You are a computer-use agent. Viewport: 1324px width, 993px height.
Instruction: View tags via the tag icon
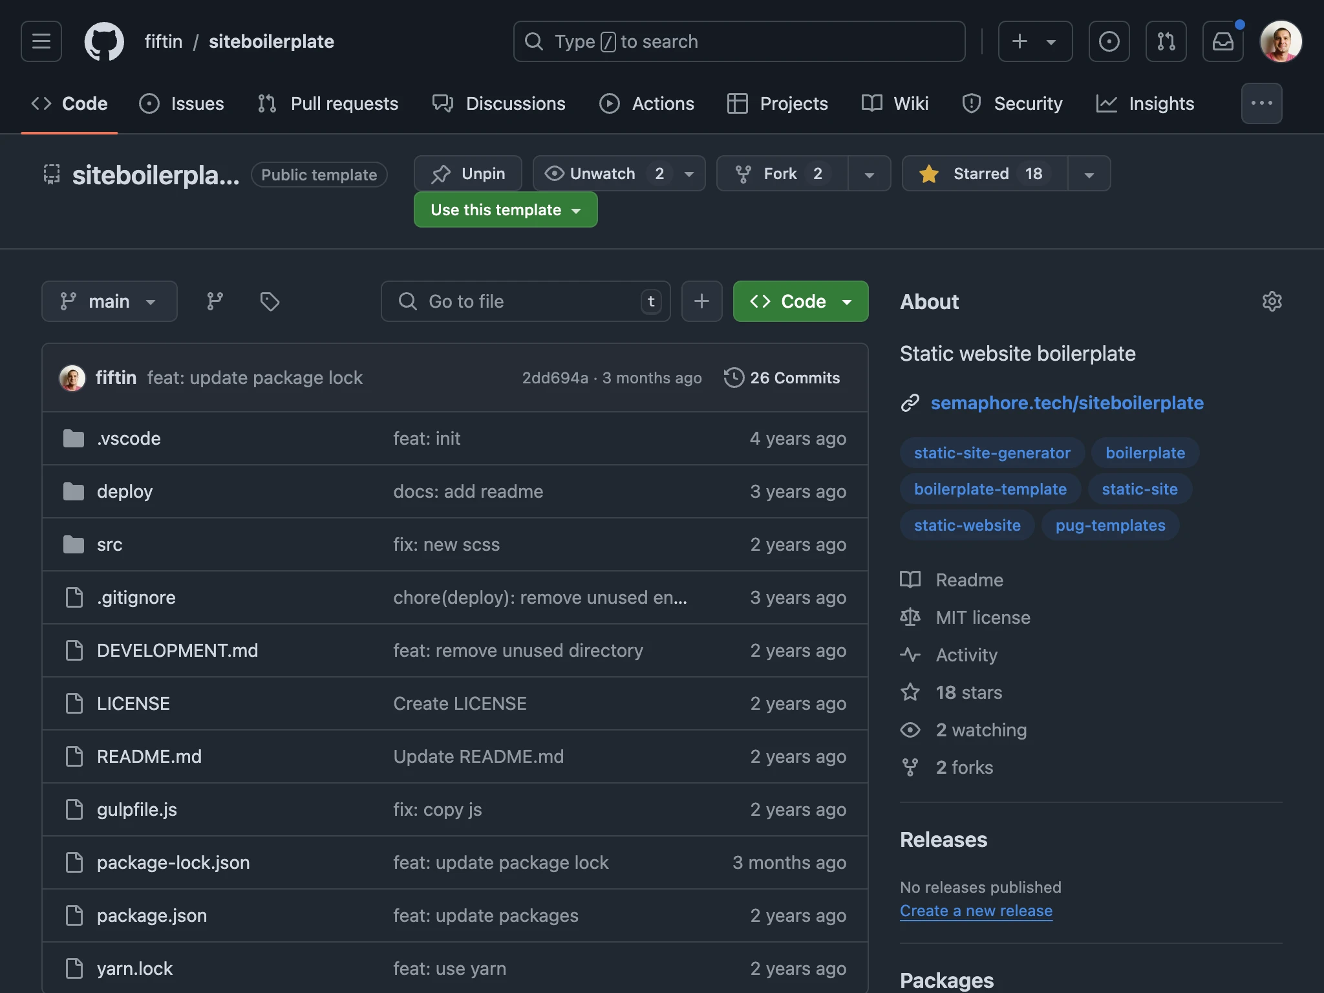pos(270,301)
